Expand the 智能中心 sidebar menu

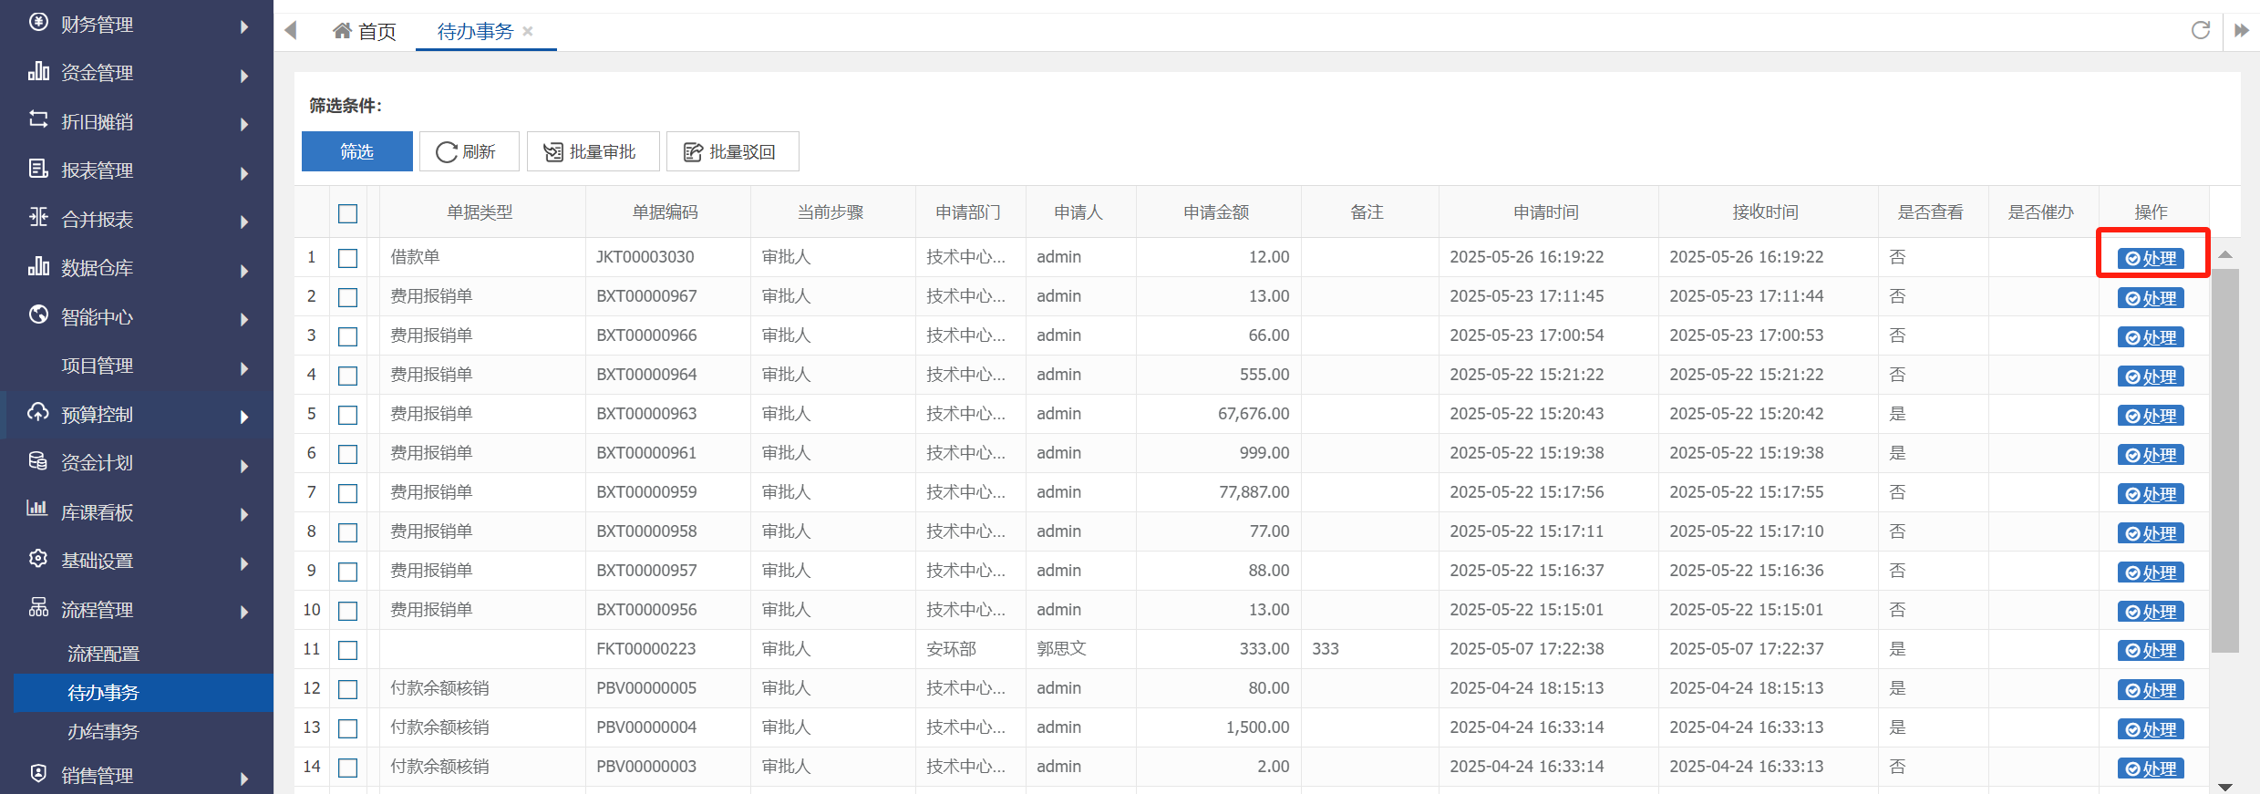pos(137,317)
